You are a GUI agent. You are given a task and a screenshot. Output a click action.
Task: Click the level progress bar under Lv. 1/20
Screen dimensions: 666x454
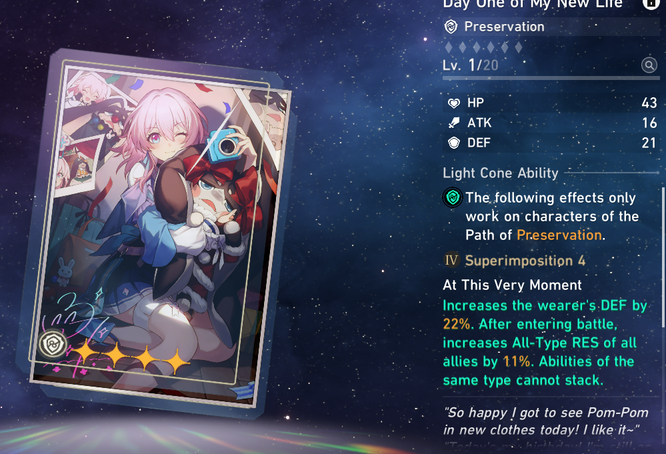pos(551,78)
